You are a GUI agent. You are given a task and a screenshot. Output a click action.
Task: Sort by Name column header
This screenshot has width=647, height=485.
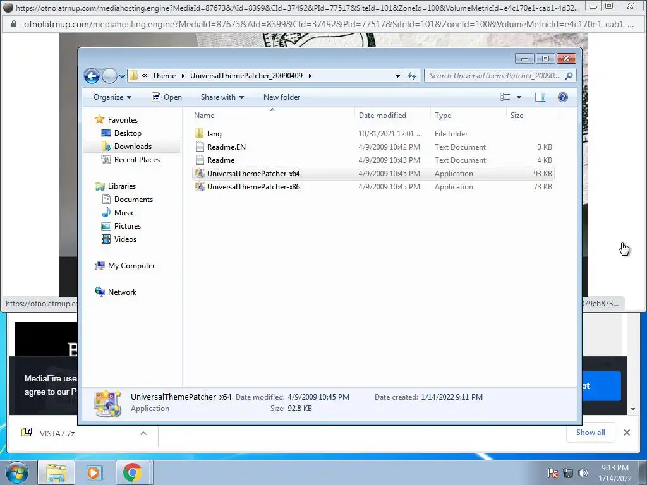tap(204, 116)
